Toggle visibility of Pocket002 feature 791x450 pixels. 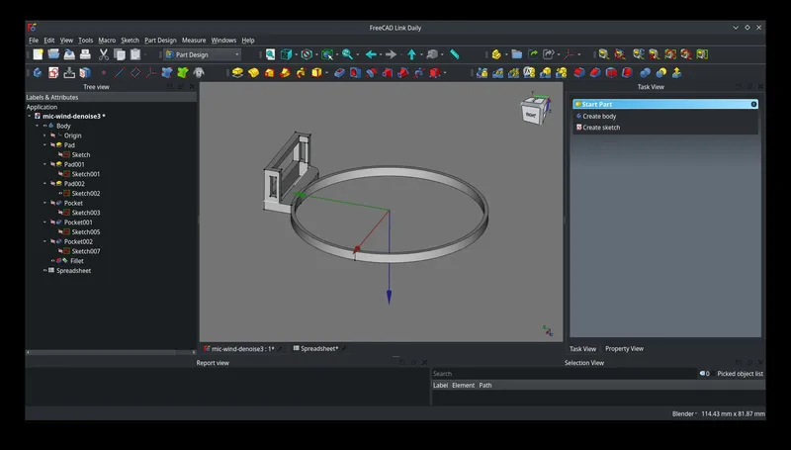click(53, 241)
